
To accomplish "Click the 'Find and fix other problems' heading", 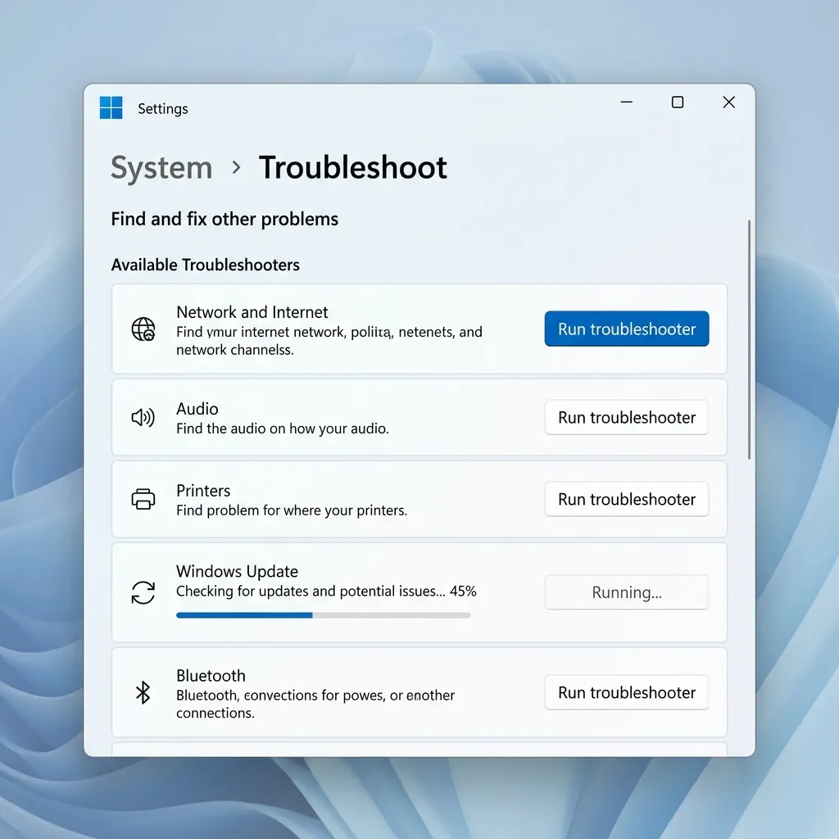I will tap(224, 219).
